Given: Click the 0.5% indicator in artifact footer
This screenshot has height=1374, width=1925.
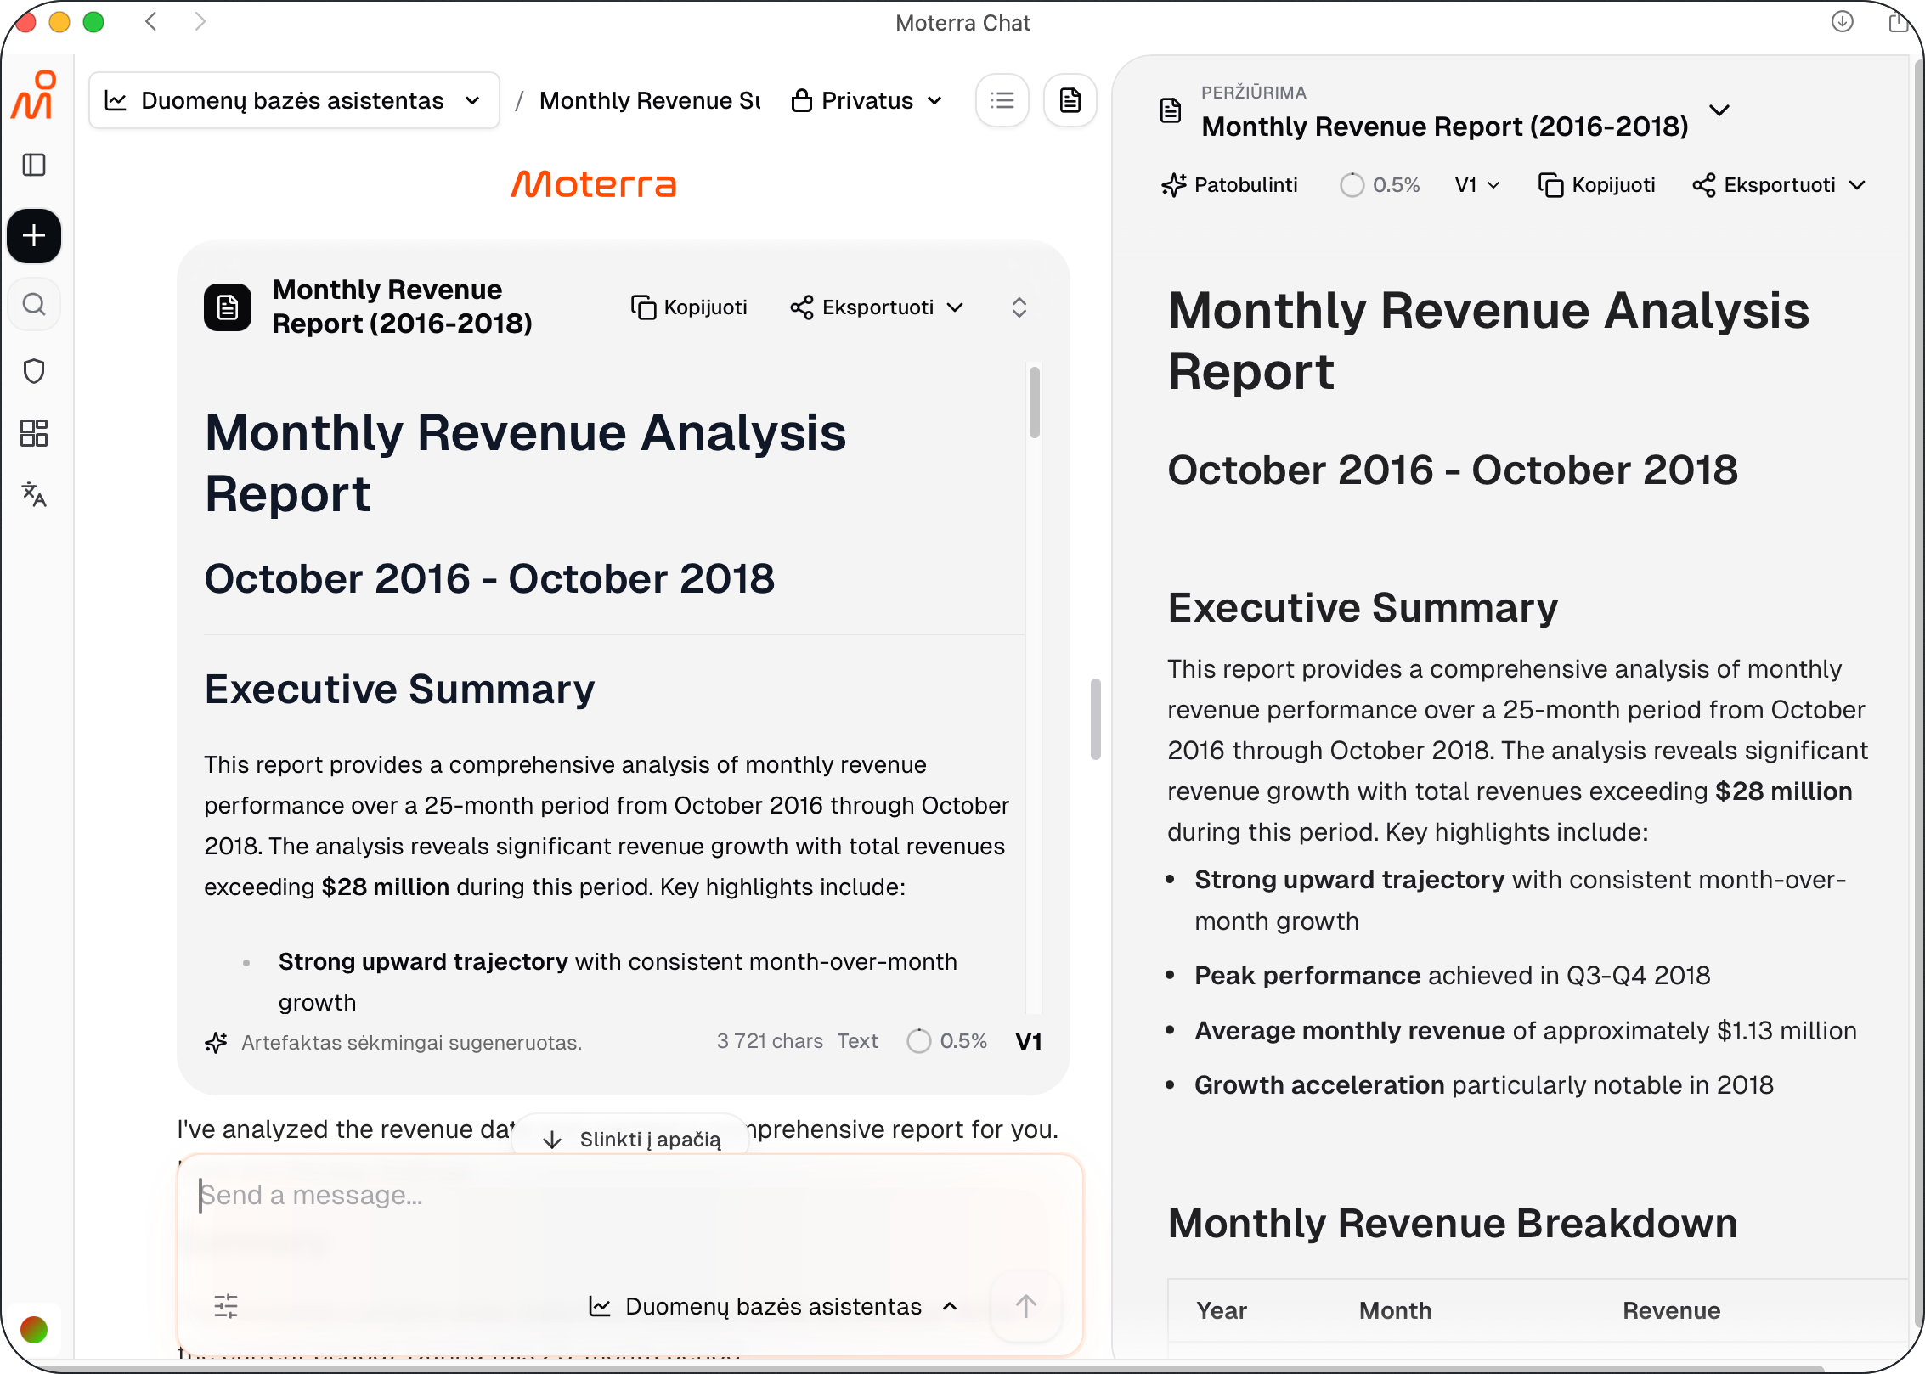Looking at the screenshot, I should click(x=946, y=1041).
